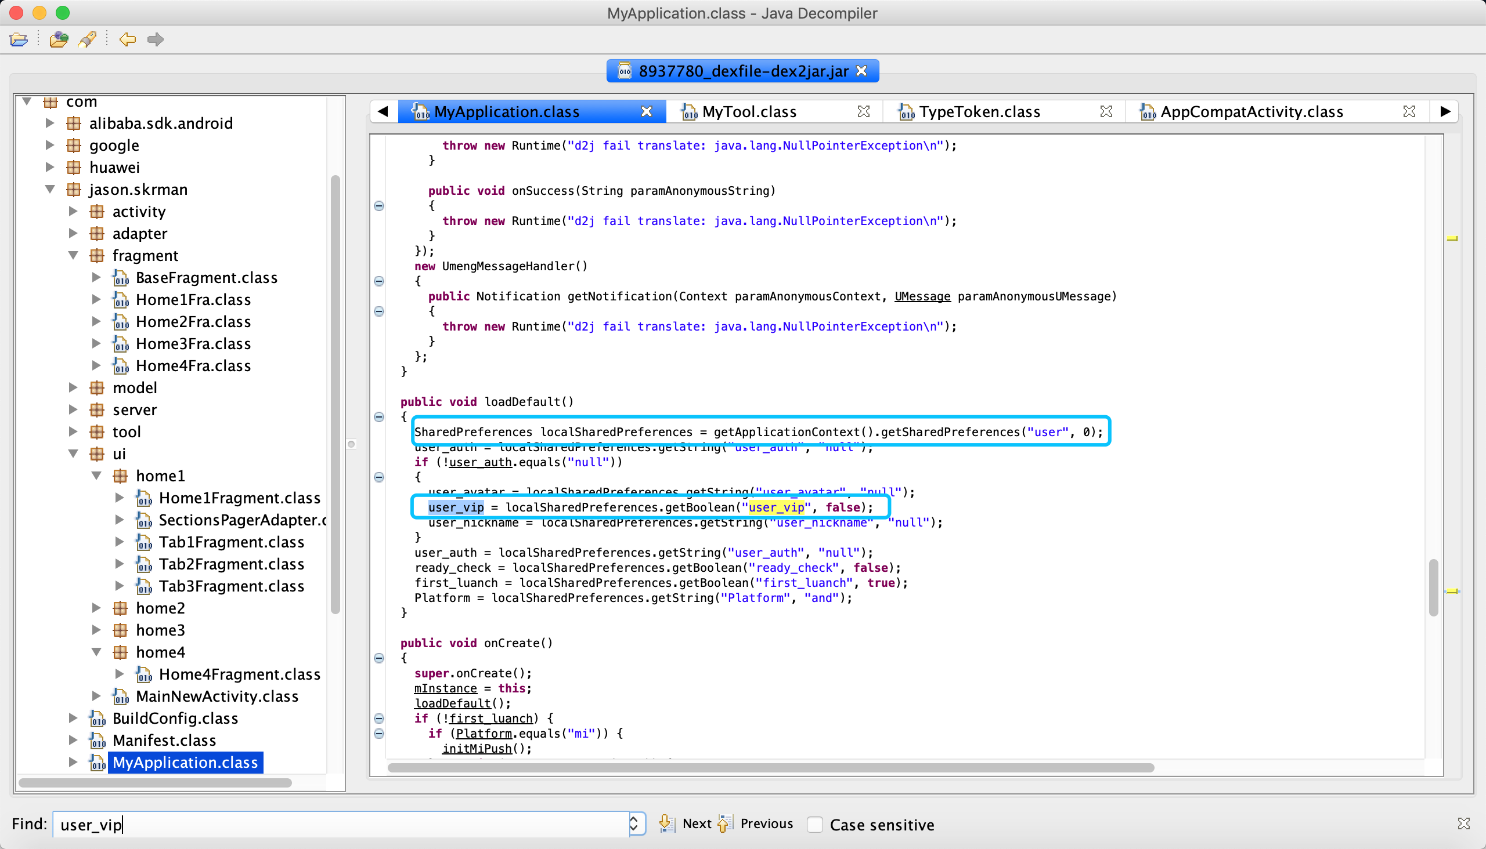Collapse the onCreate method fold marker
The width and height of the screenshot is (1486, 849).
pyautogui.click(x=380, y=658)
